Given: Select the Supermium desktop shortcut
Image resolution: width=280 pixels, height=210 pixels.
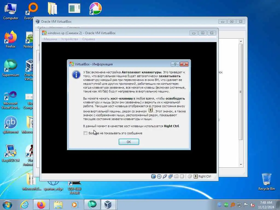Looking at the screenshot, I should pyautogui.click(x=11, y=68).
